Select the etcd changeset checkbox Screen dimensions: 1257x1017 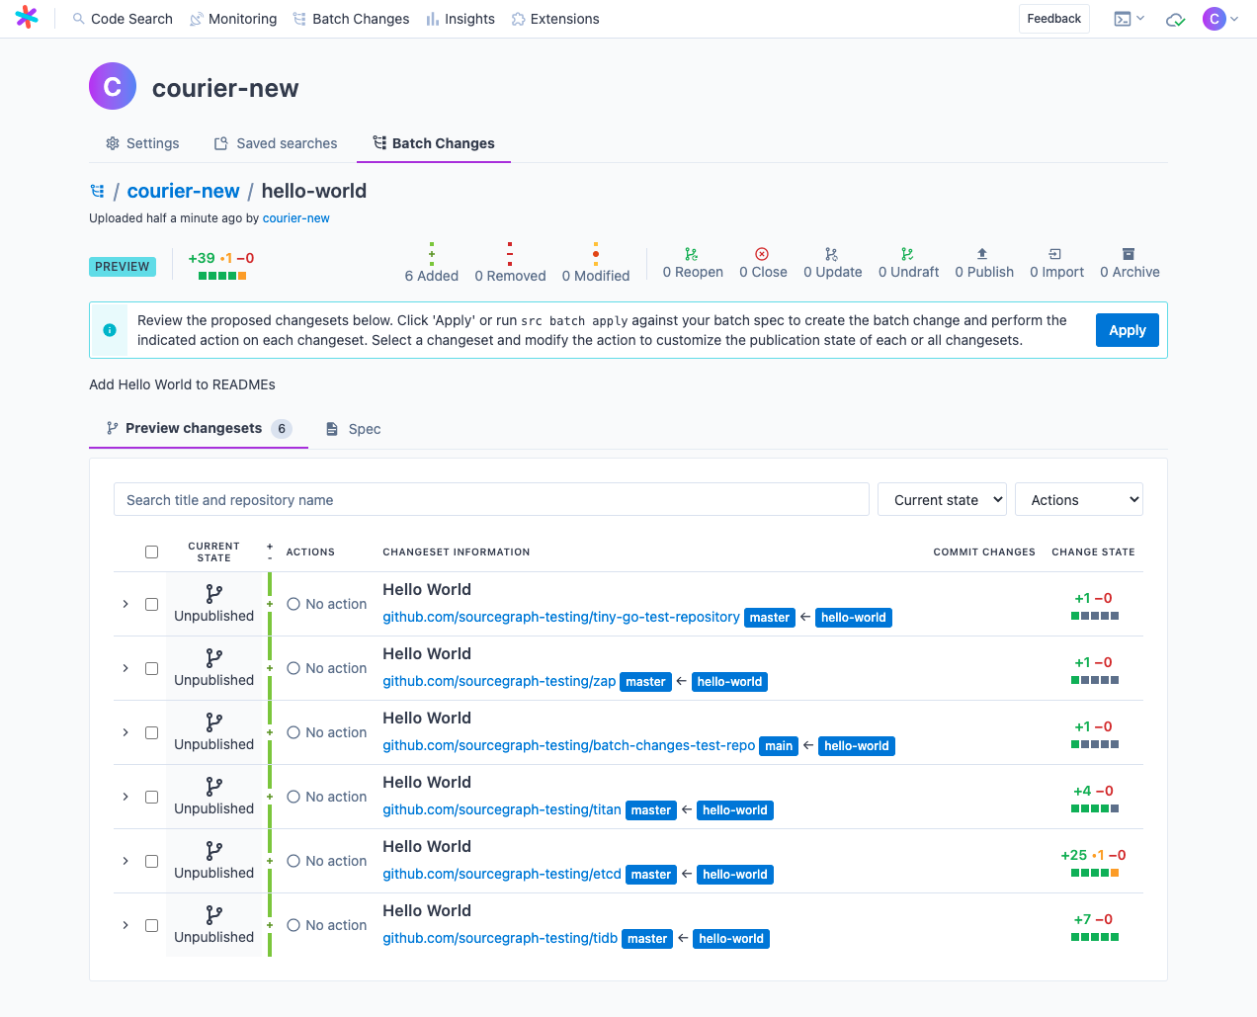click(151, 861)
